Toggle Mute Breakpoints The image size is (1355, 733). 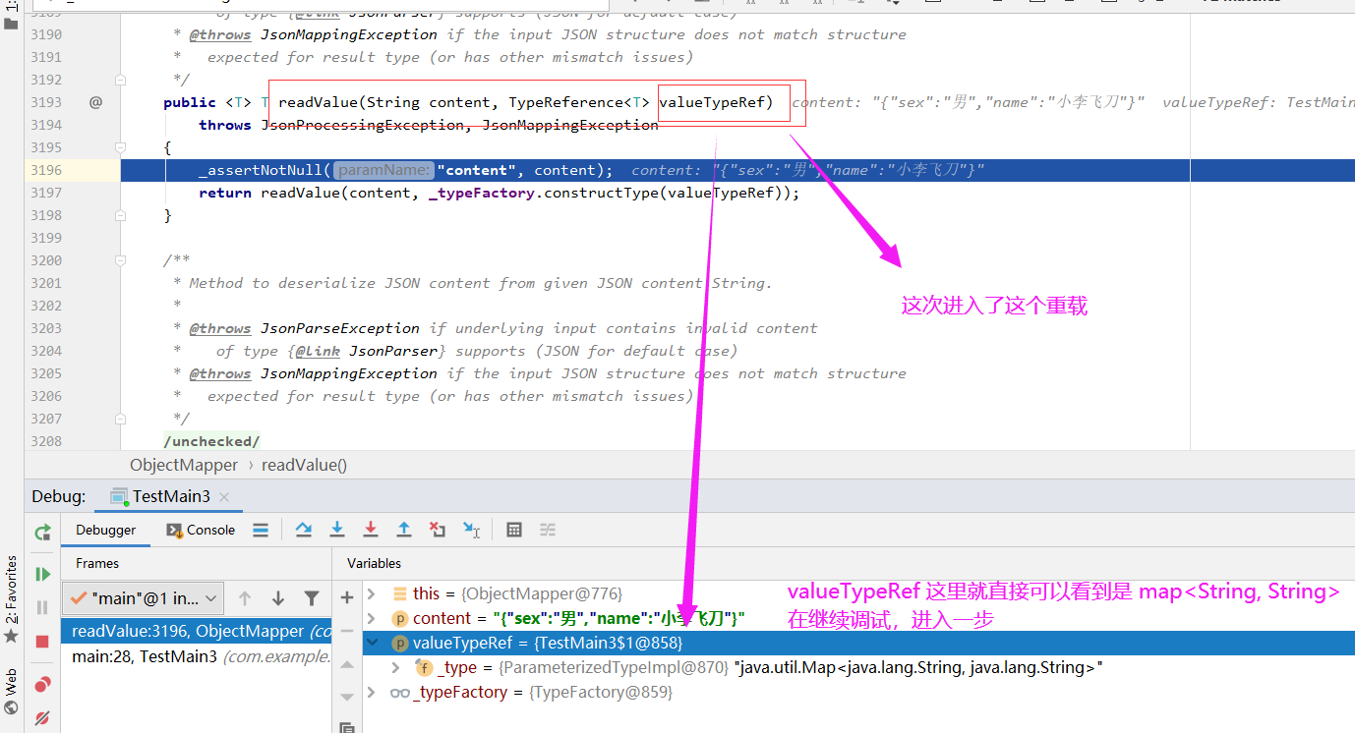point(42,718)
